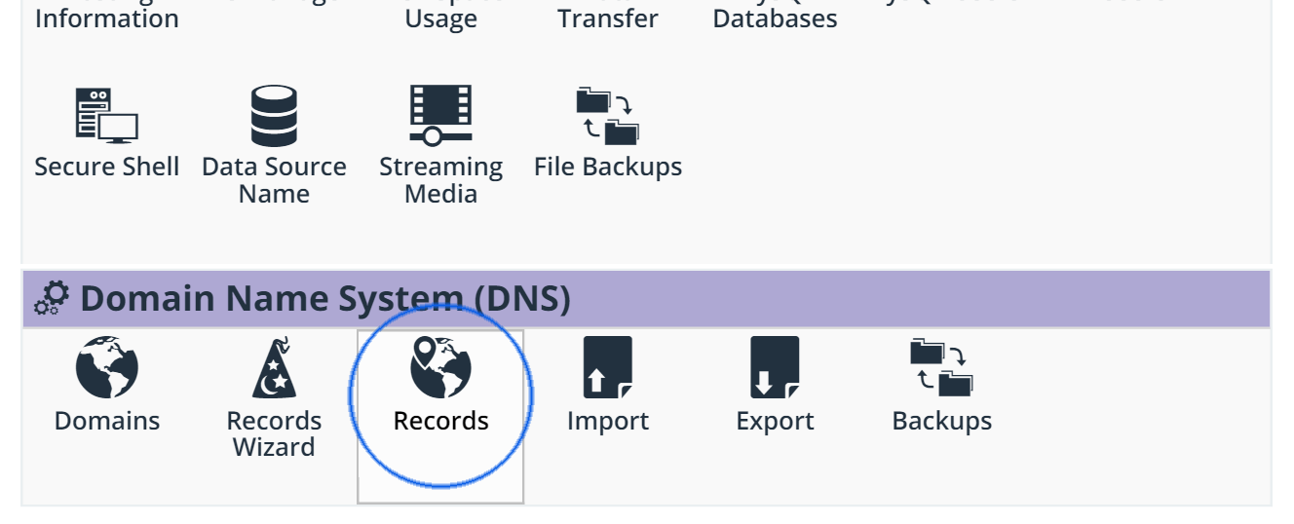Screen dimensions: 1294x524
Task: Open the DNS Backups folder icon
Action: 941,368
